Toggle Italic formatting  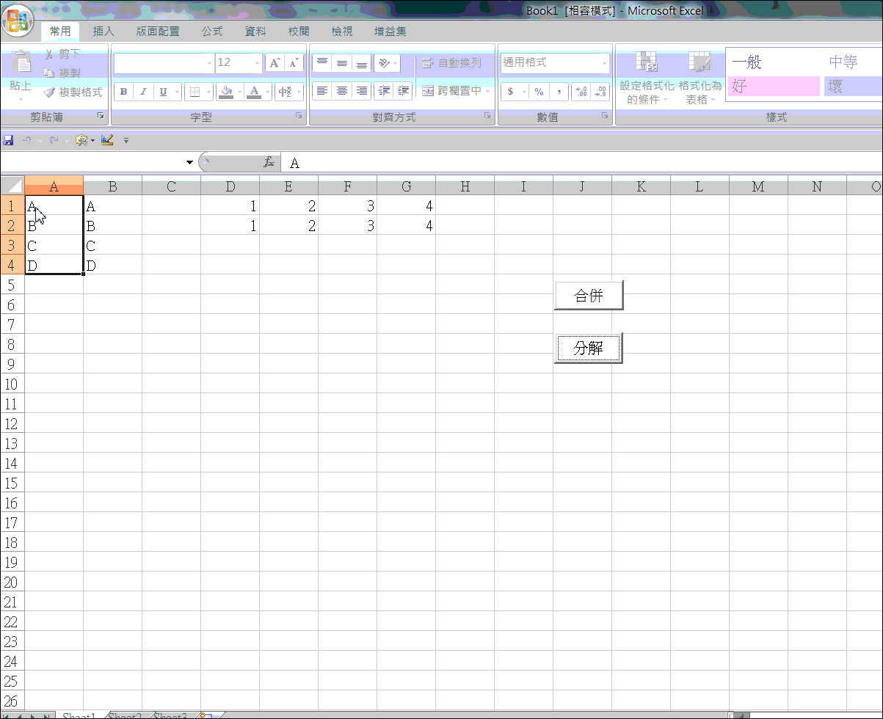point(143,92)
